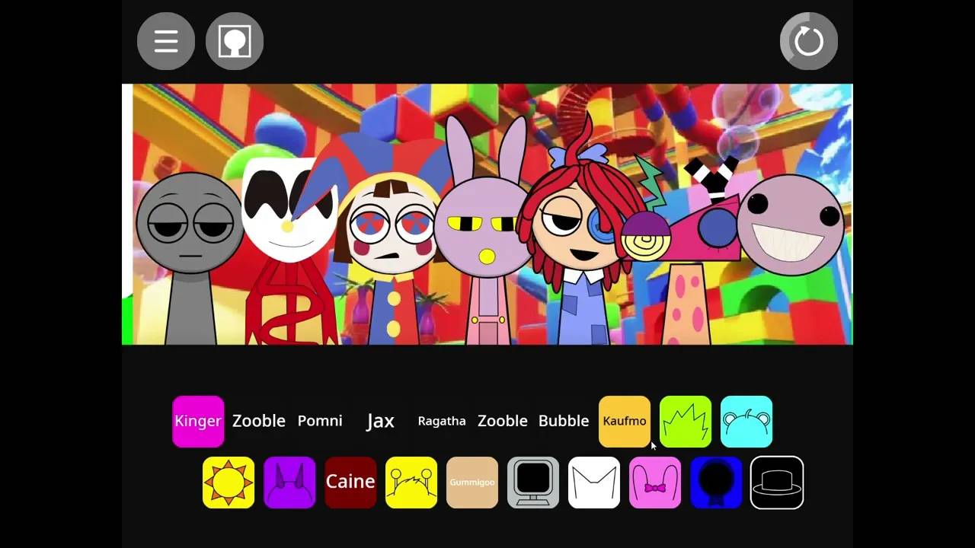The image size is (975, 548).
Task: Select the yellow sun icon
Action: click(229, 482)
